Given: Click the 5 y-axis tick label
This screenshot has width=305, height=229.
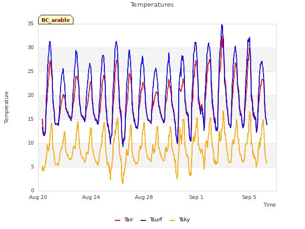Looking at the screenshot, I should (x=32, y=167).
